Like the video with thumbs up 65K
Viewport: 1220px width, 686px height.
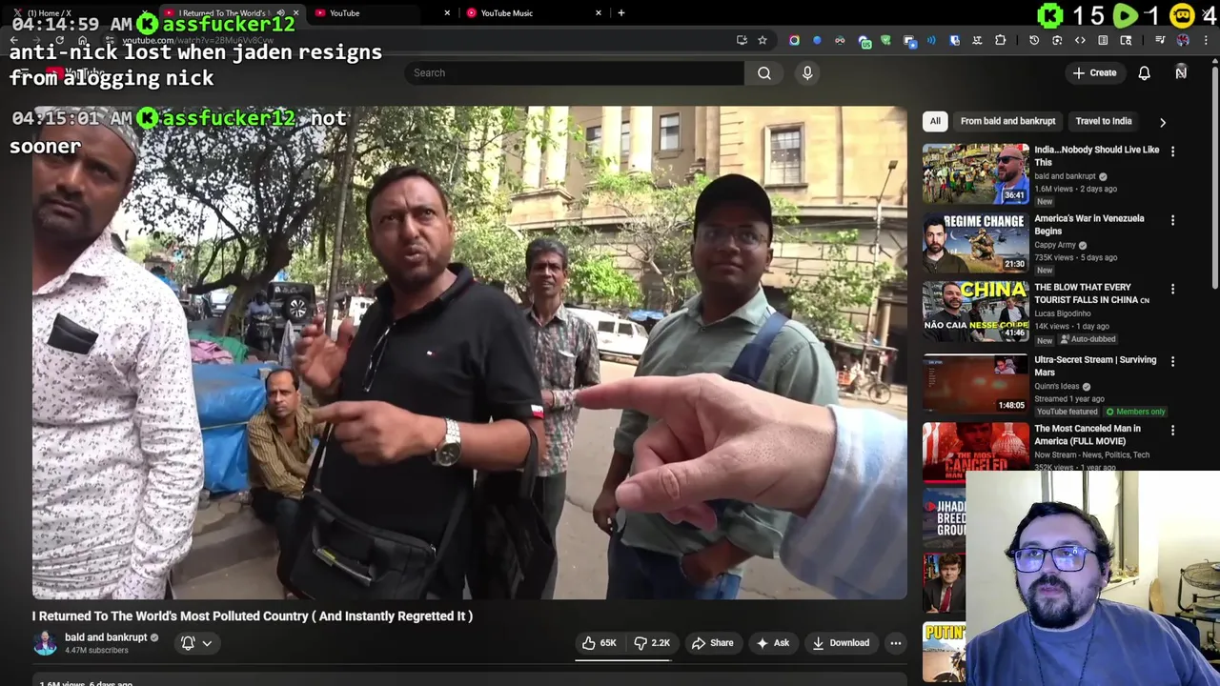tap(600, 643)
